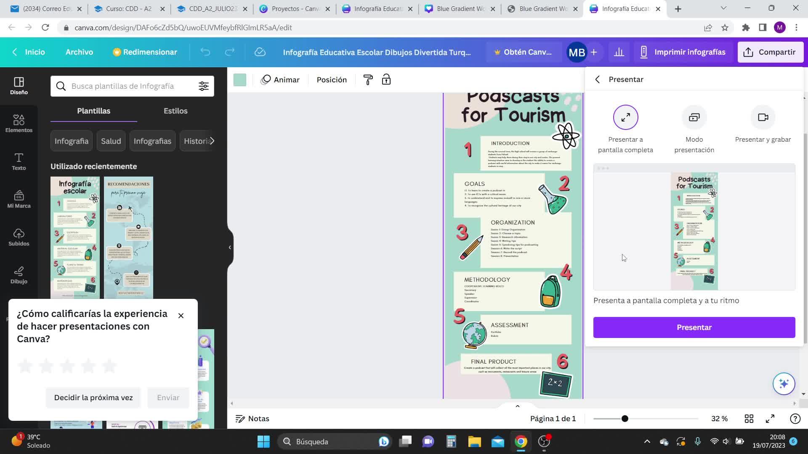Open the Dibujo drawing tool
The image size is (808, 454).
(x=19, y=275)
